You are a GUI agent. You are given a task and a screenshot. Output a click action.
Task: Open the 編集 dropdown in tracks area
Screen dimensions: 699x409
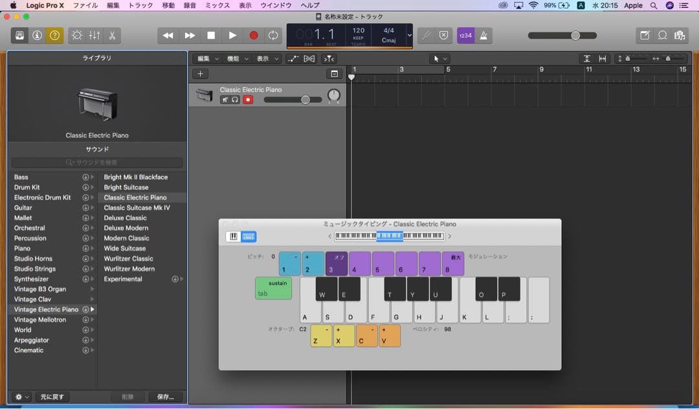[208, 59]
